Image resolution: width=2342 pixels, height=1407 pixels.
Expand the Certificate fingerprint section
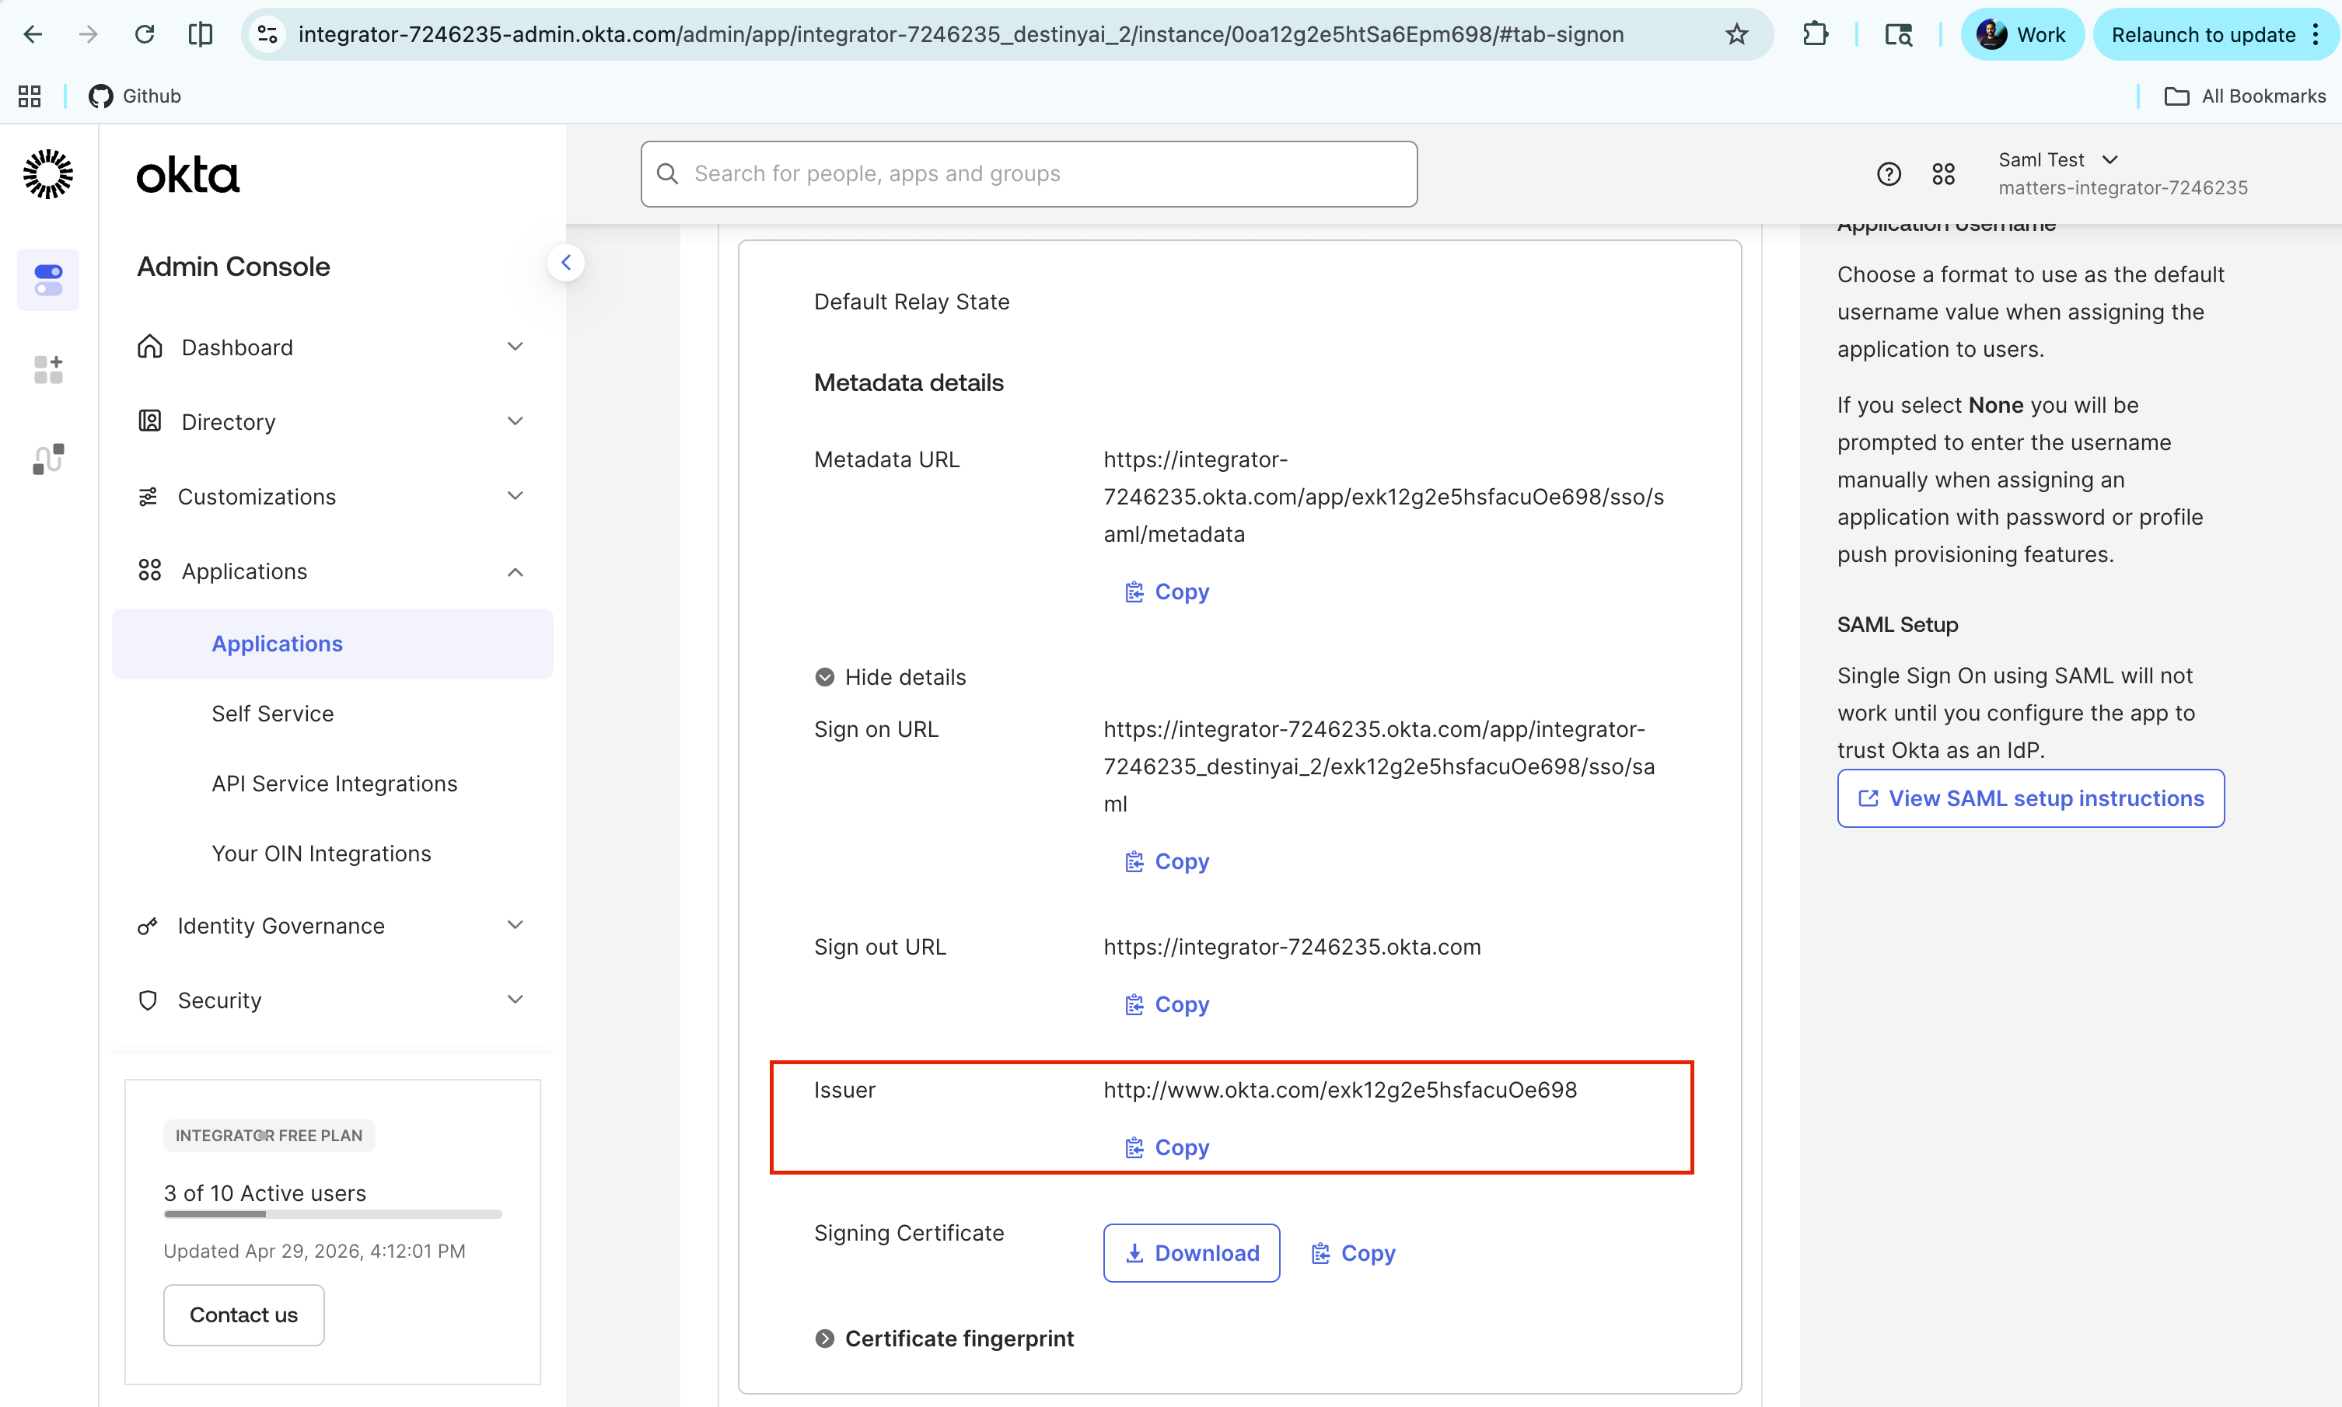click(945, 1339)
